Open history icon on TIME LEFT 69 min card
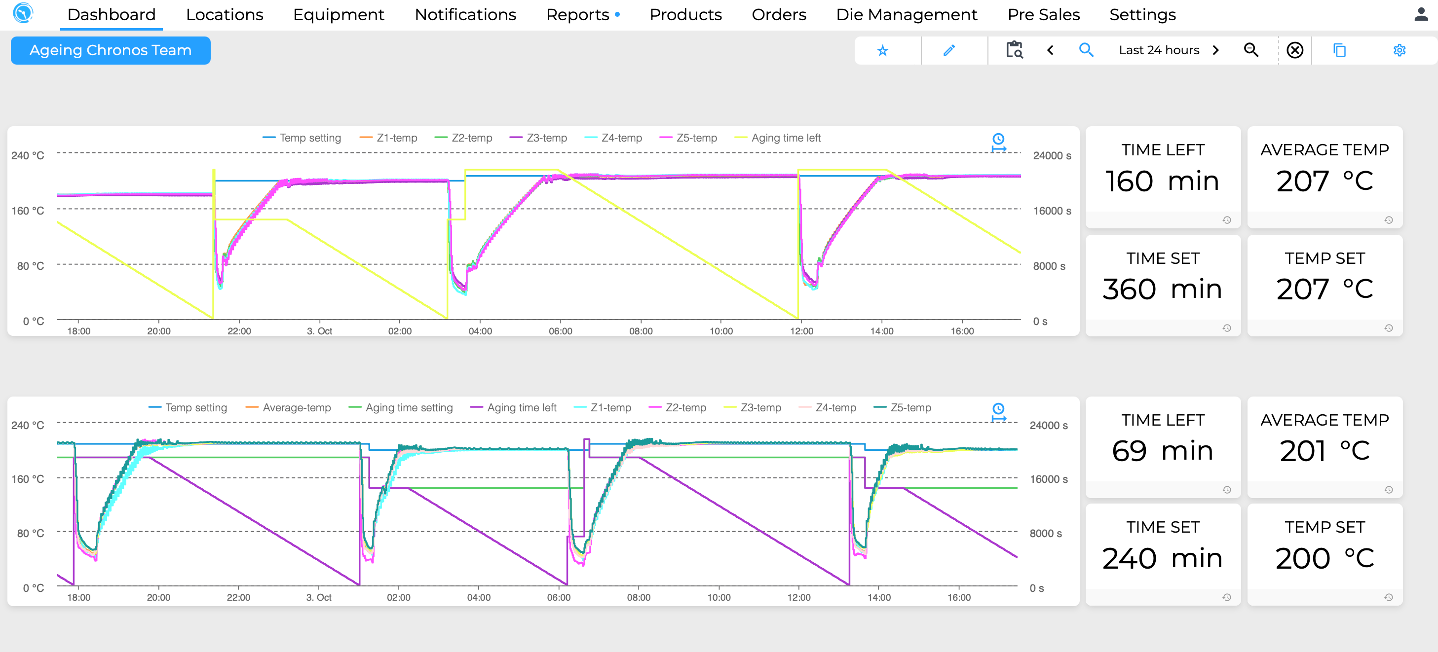The image size is (1438, 652). pyautogui.click(x=1227, y=490)
